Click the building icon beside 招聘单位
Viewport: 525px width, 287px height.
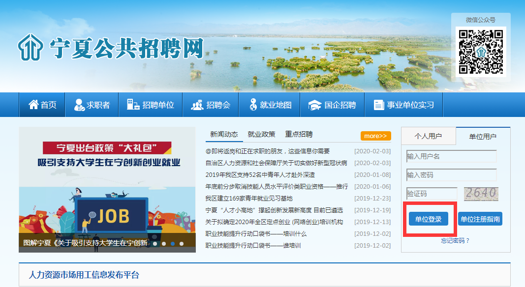[133, 105]
